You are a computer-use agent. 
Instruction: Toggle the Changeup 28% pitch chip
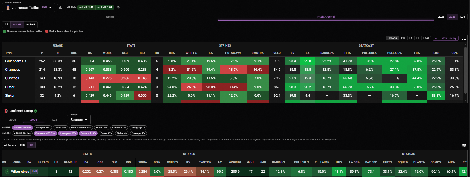pyautogui.click(x=68, y=133)
